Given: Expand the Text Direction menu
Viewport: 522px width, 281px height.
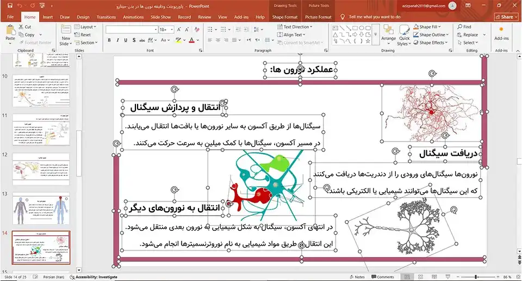Looking at the screenshot, I should tap(295, 27).
